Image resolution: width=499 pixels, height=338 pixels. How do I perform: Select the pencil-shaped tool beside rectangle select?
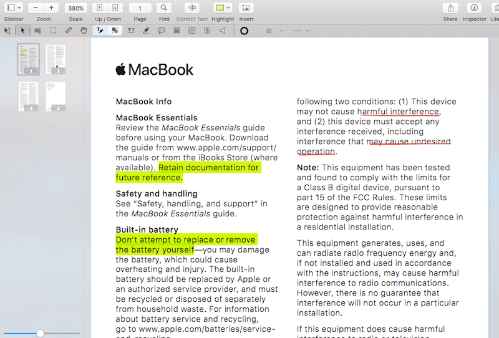pos(69,31)
